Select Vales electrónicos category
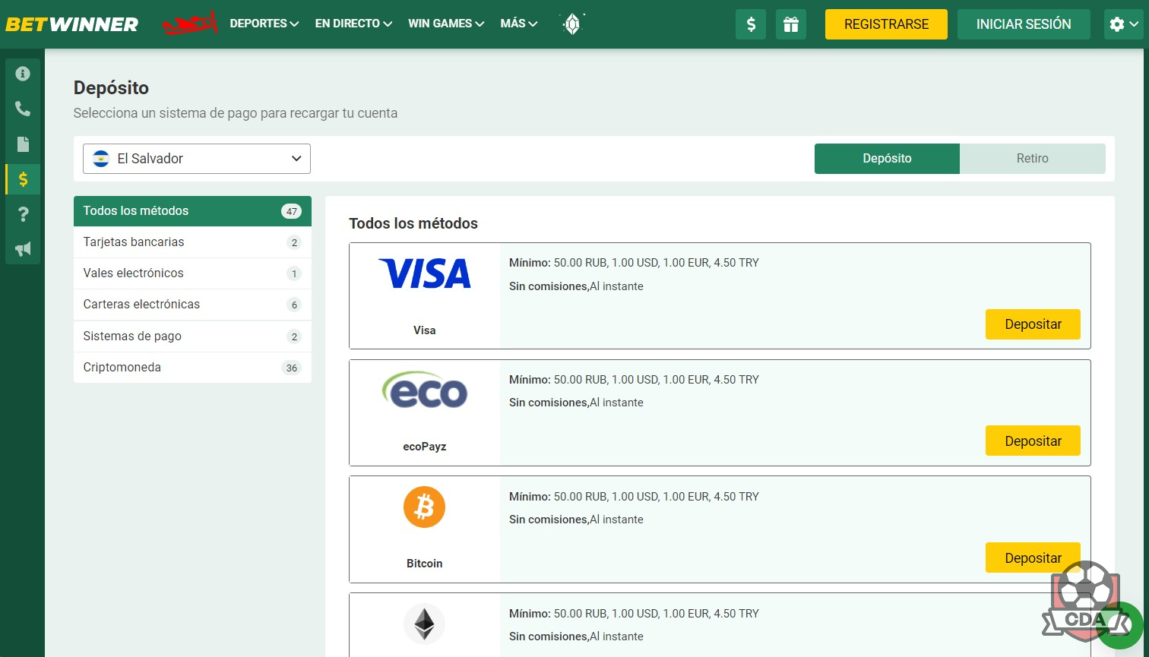The height and width of the screenshot is (657, 1149). click(x=192, y=273)
